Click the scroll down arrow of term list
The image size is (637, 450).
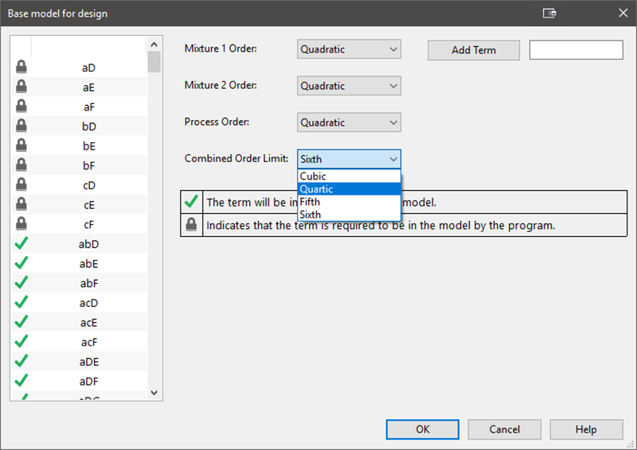(154, 393)
